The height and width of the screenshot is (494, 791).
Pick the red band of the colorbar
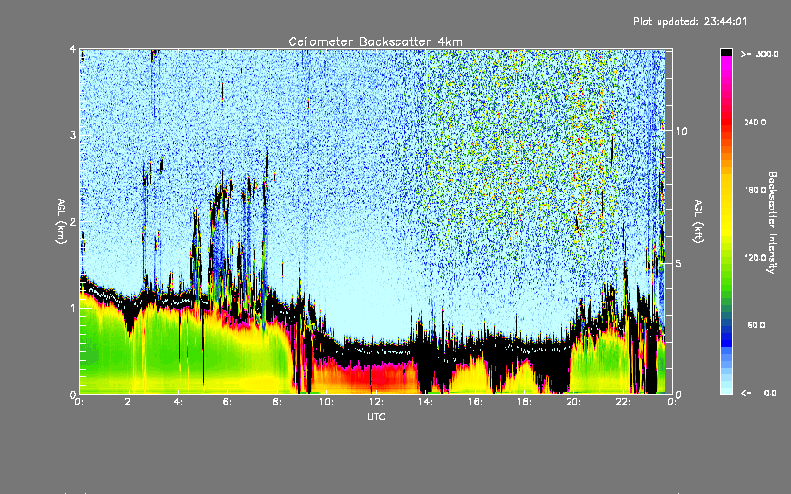(726, 121)
